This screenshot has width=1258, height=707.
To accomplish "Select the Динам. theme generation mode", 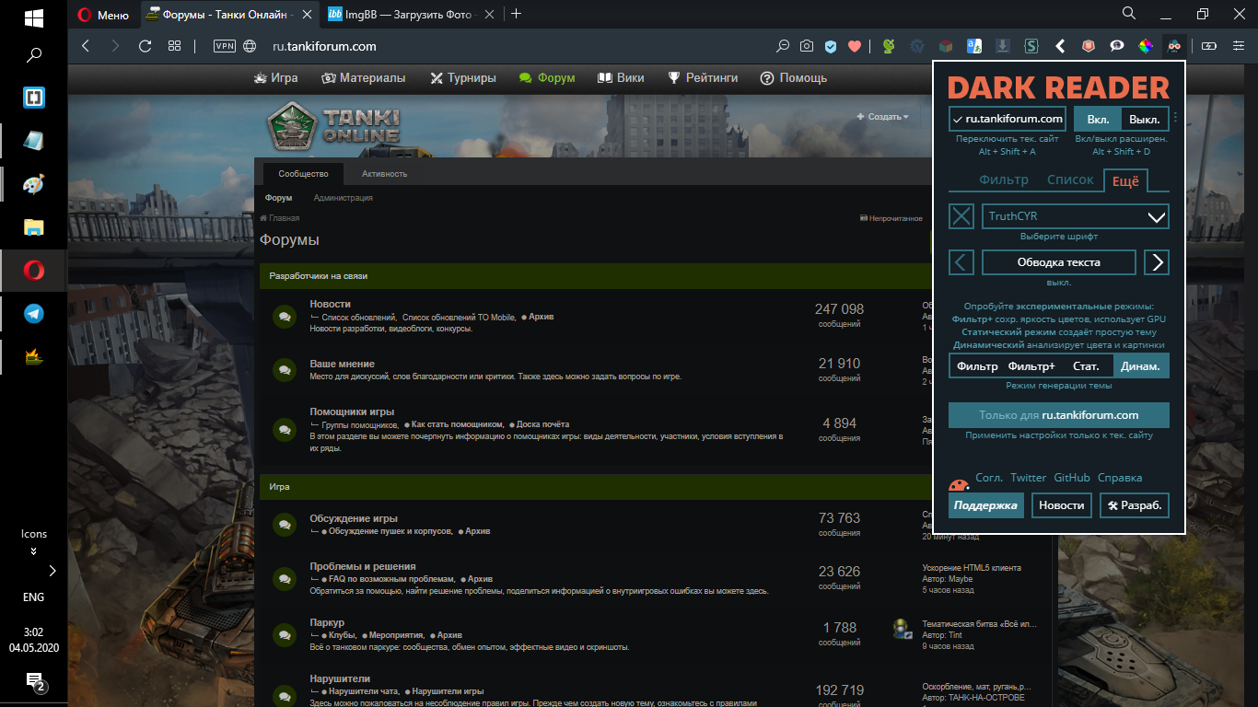I will coord(1141,366).
